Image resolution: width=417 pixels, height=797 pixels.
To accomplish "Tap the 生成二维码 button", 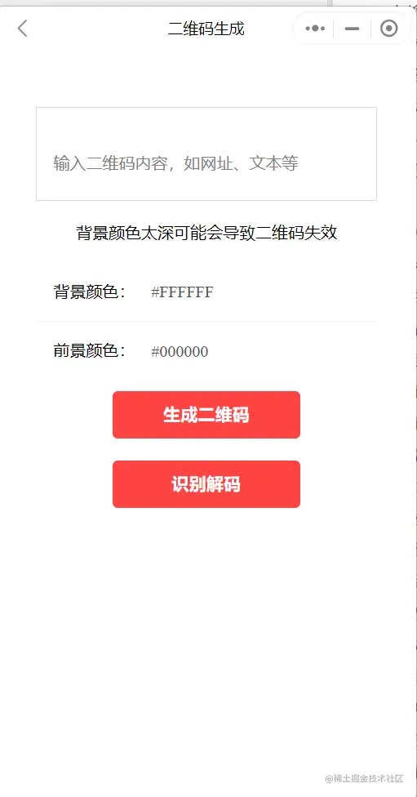I will click(x=206, y=415).
